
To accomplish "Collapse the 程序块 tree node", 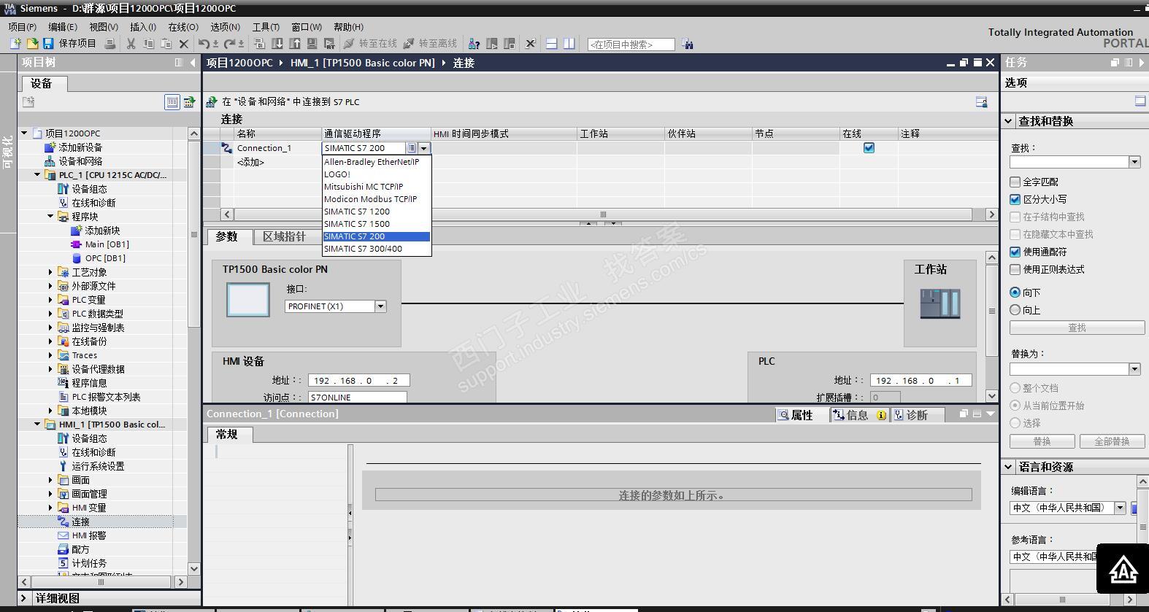I will click(x=50, y=217).
